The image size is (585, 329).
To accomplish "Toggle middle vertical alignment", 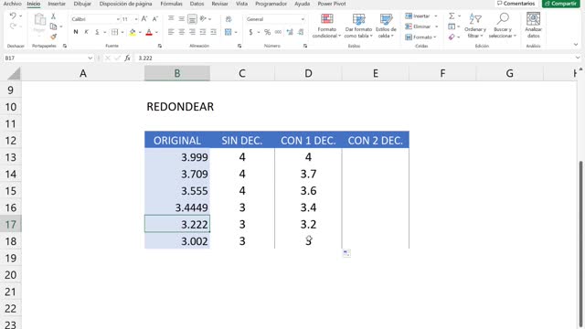I will click(x=181, y=18).
